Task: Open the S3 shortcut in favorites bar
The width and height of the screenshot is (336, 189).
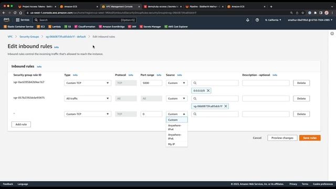Action: point(68,27)
